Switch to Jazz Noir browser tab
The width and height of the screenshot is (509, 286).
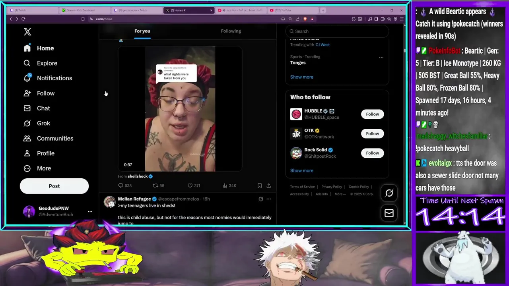click(241, 10)
